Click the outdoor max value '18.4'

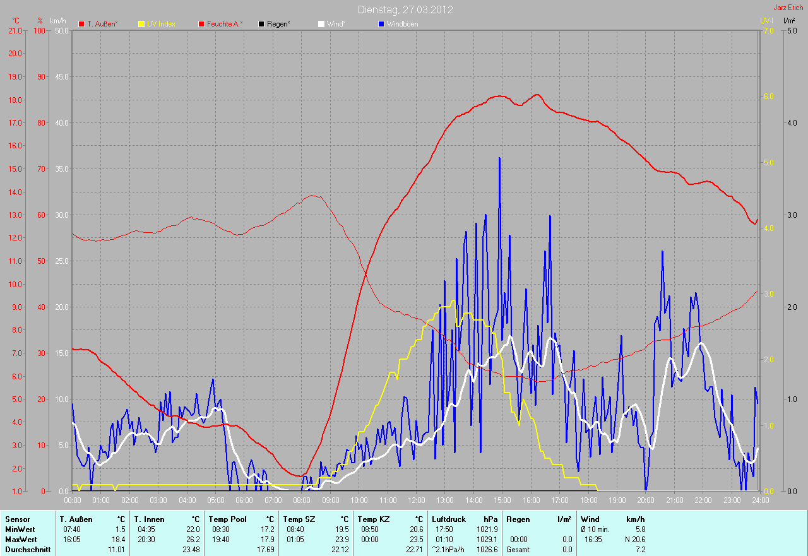pyautogui.click(x=119, y=540)
